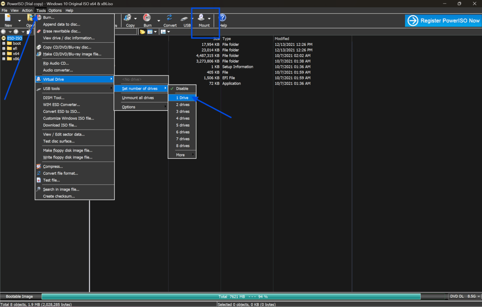Select 5 drives option
The height and width of the screenshot is (307, 482).
click(182, 125)
